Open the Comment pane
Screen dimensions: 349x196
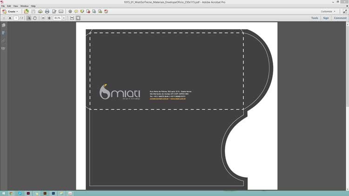(x=340, y=18)
